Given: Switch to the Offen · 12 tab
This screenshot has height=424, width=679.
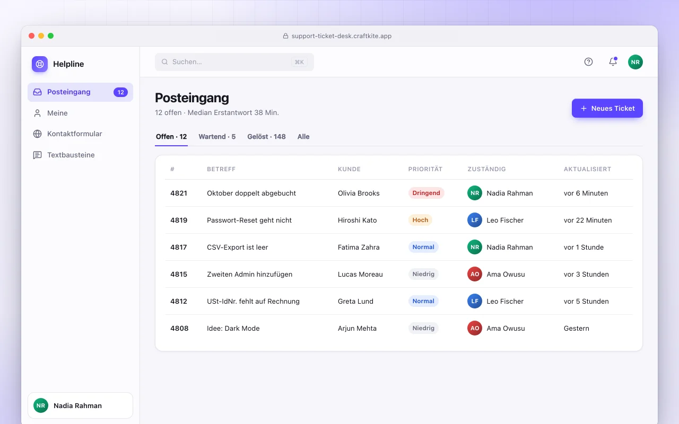Looking at the screenshot, I should (x=171, y=137).
